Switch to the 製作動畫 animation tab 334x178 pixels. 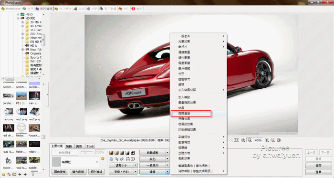[x=108, y=9]
